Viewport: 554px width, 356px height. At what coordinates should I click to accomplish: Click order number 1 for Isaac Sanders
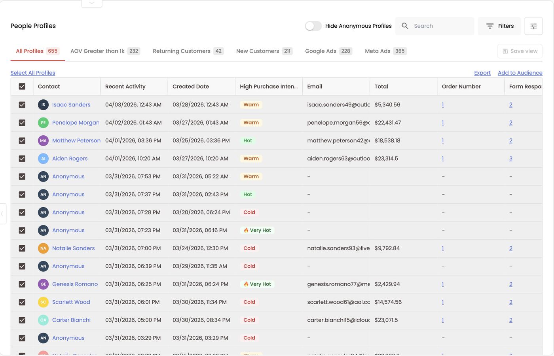click(x=443, y=105)
